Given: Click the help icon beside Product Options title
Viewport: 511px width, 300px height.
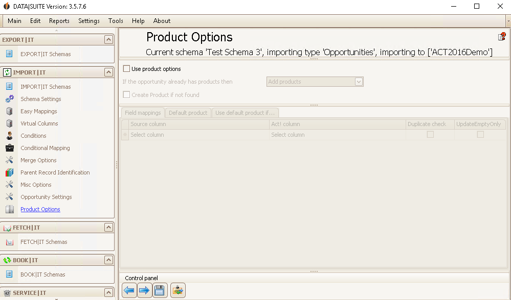Looking at the screenshot, I should point(502,36).
